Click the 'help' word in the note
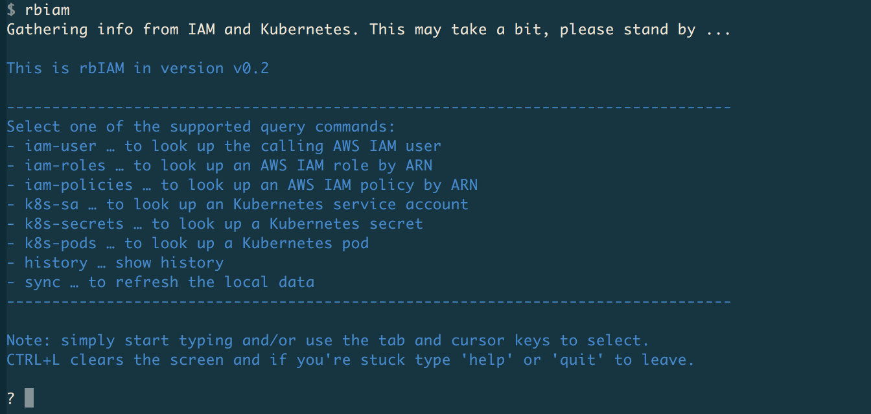The height and width of the screenshot is (414, 871). [487, 360]
